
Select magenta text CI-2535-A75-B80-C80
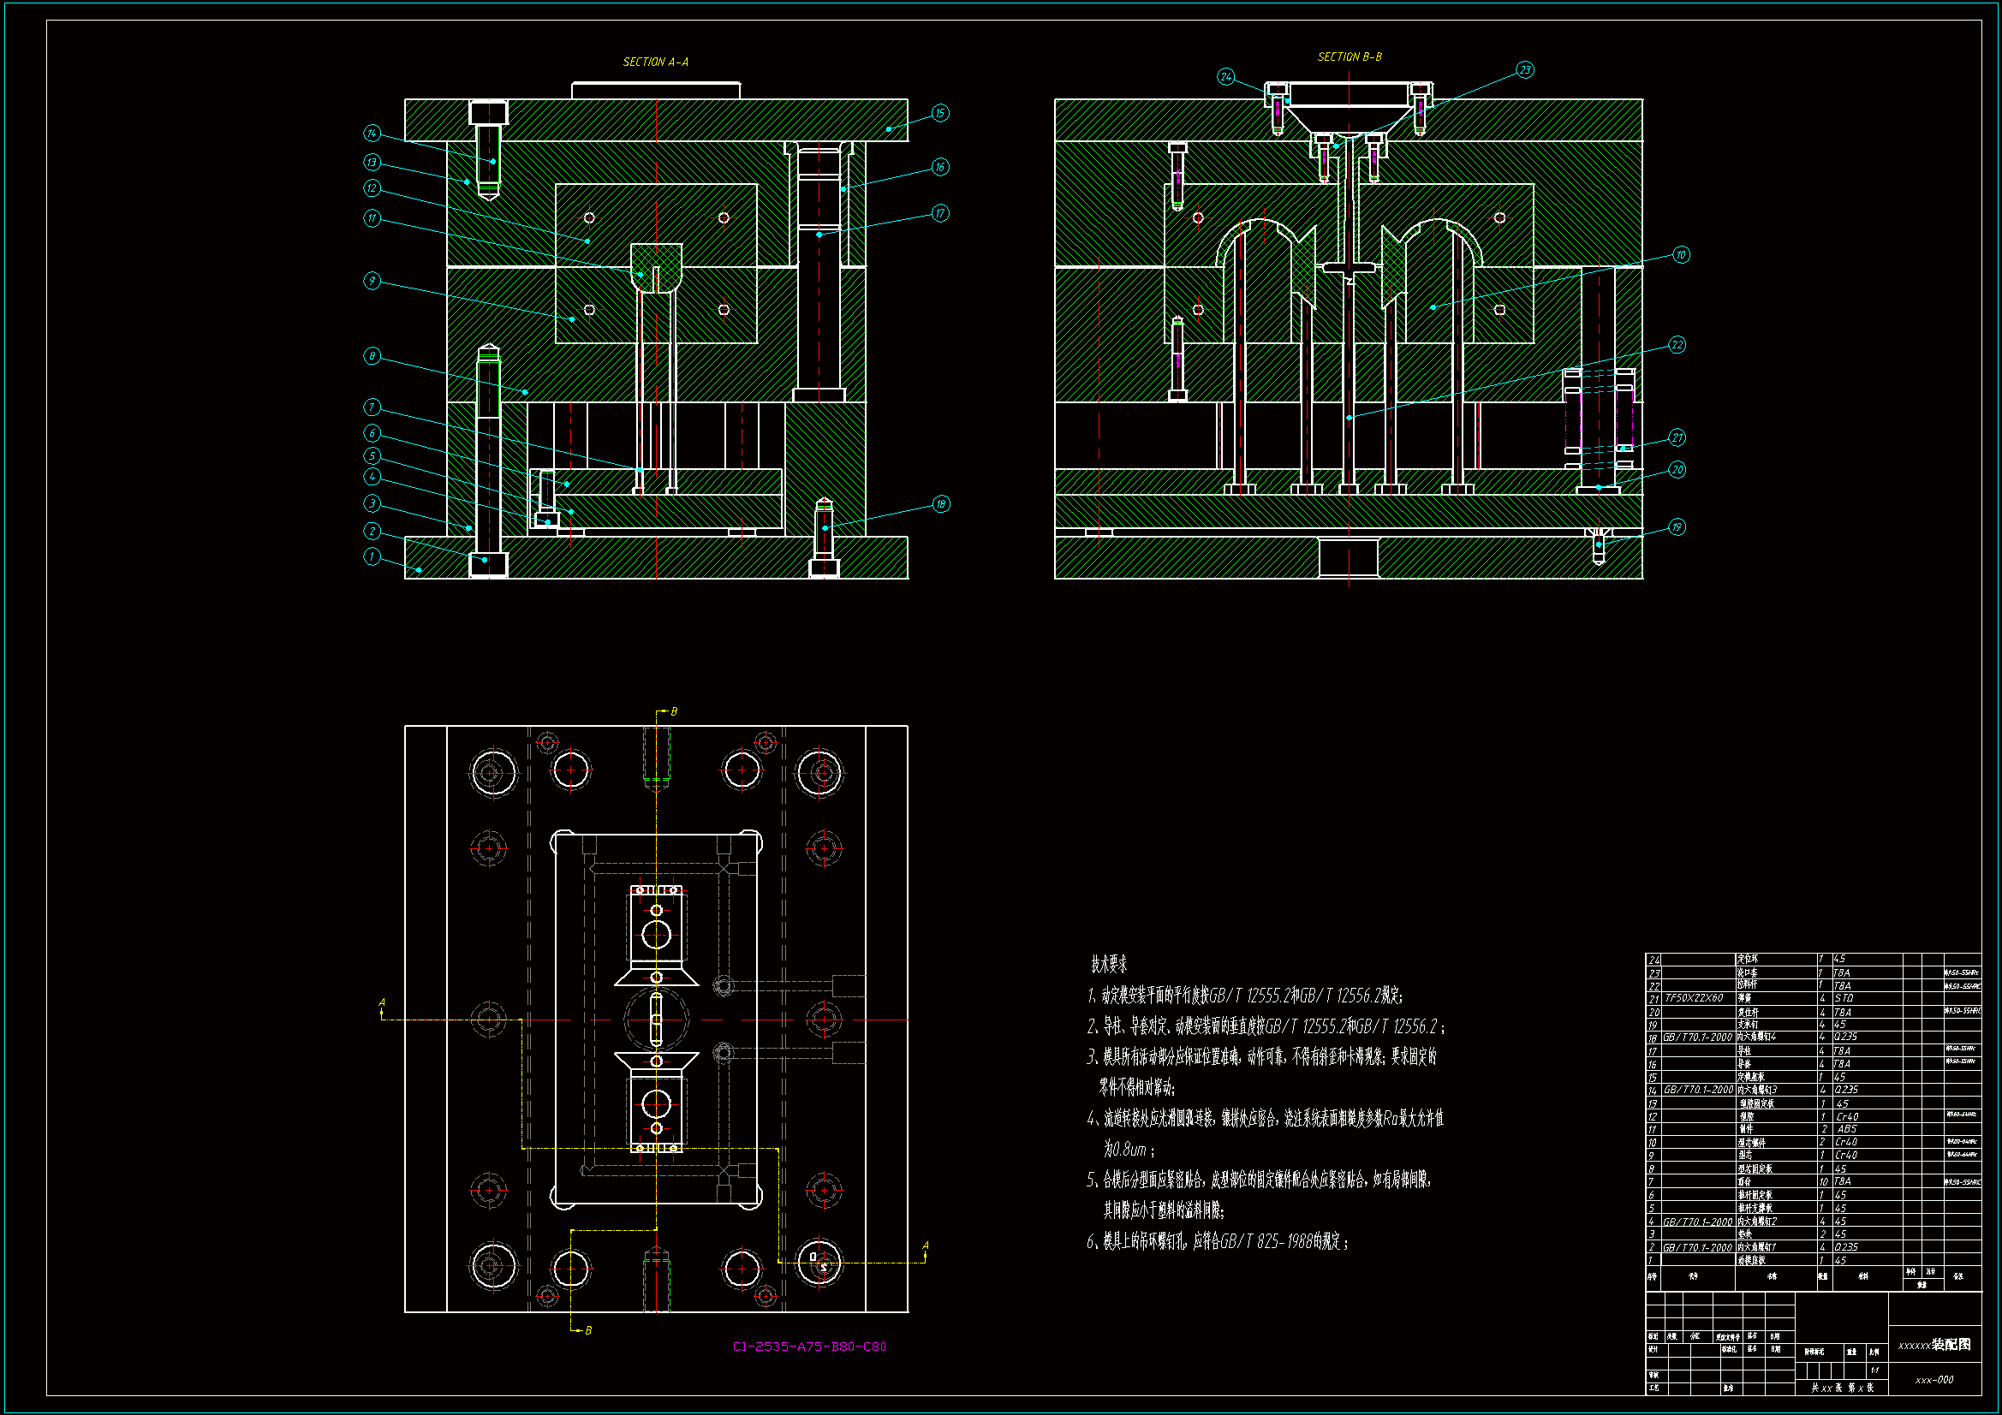pos(809,1347)
